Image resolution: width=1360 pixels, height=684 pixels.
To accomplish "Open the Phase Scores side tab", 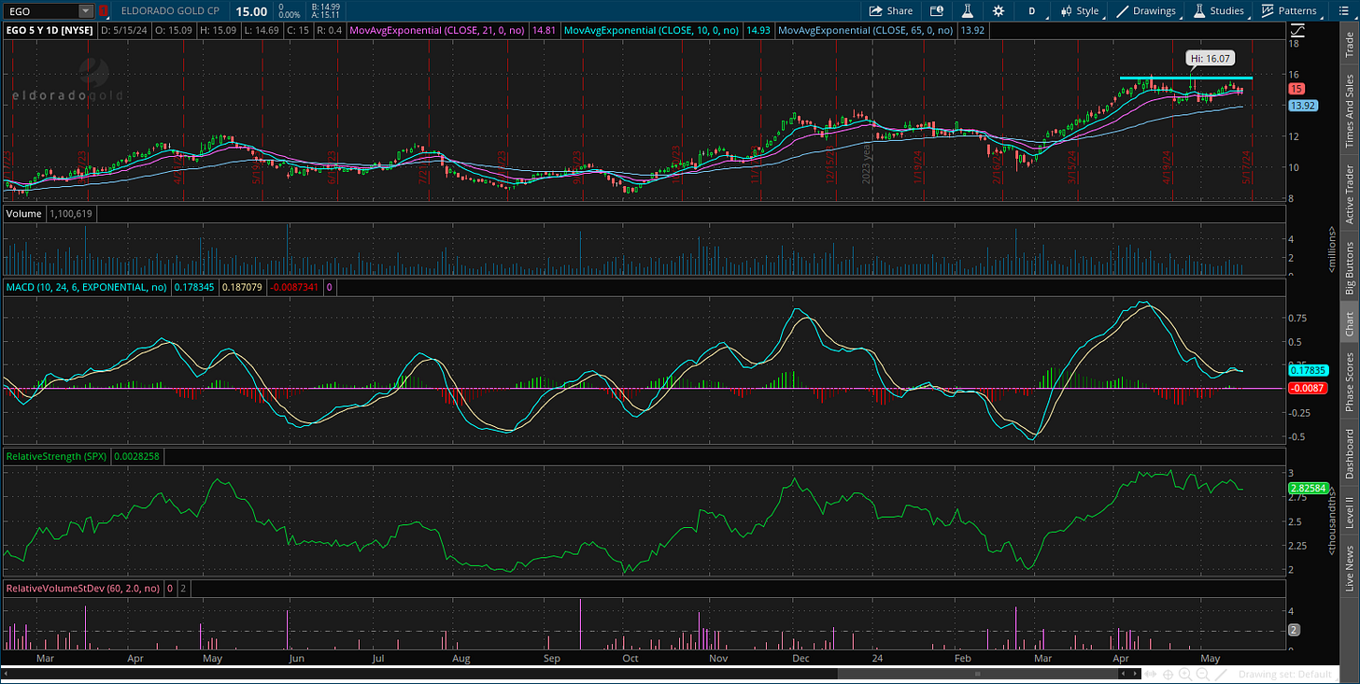I will tap(1349, 381).
